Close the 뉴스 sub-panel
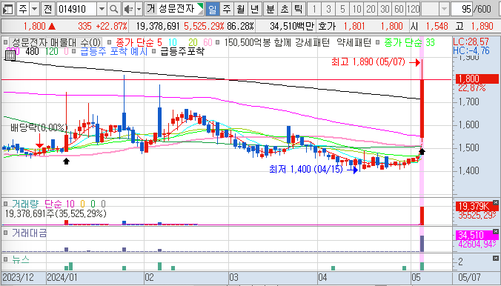 (495, 258)
